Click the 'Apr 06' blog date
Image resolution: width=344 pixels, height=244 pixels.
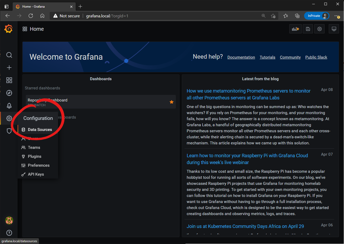tap(327, 225)
